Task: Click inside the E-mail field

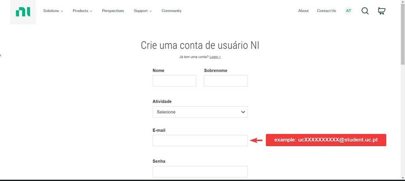Action: coord(200,140)
